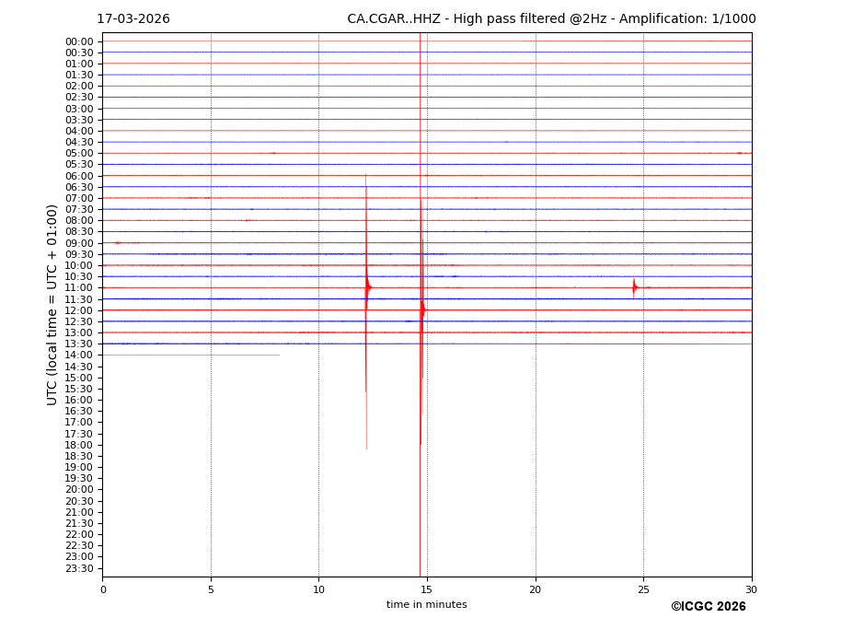Click the 06:30 time row label
Screen dimensions: 853x641
tap(79, 187)
